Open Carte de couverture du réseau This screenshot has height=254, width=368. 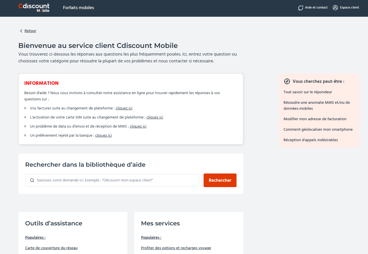pos(51,248)
